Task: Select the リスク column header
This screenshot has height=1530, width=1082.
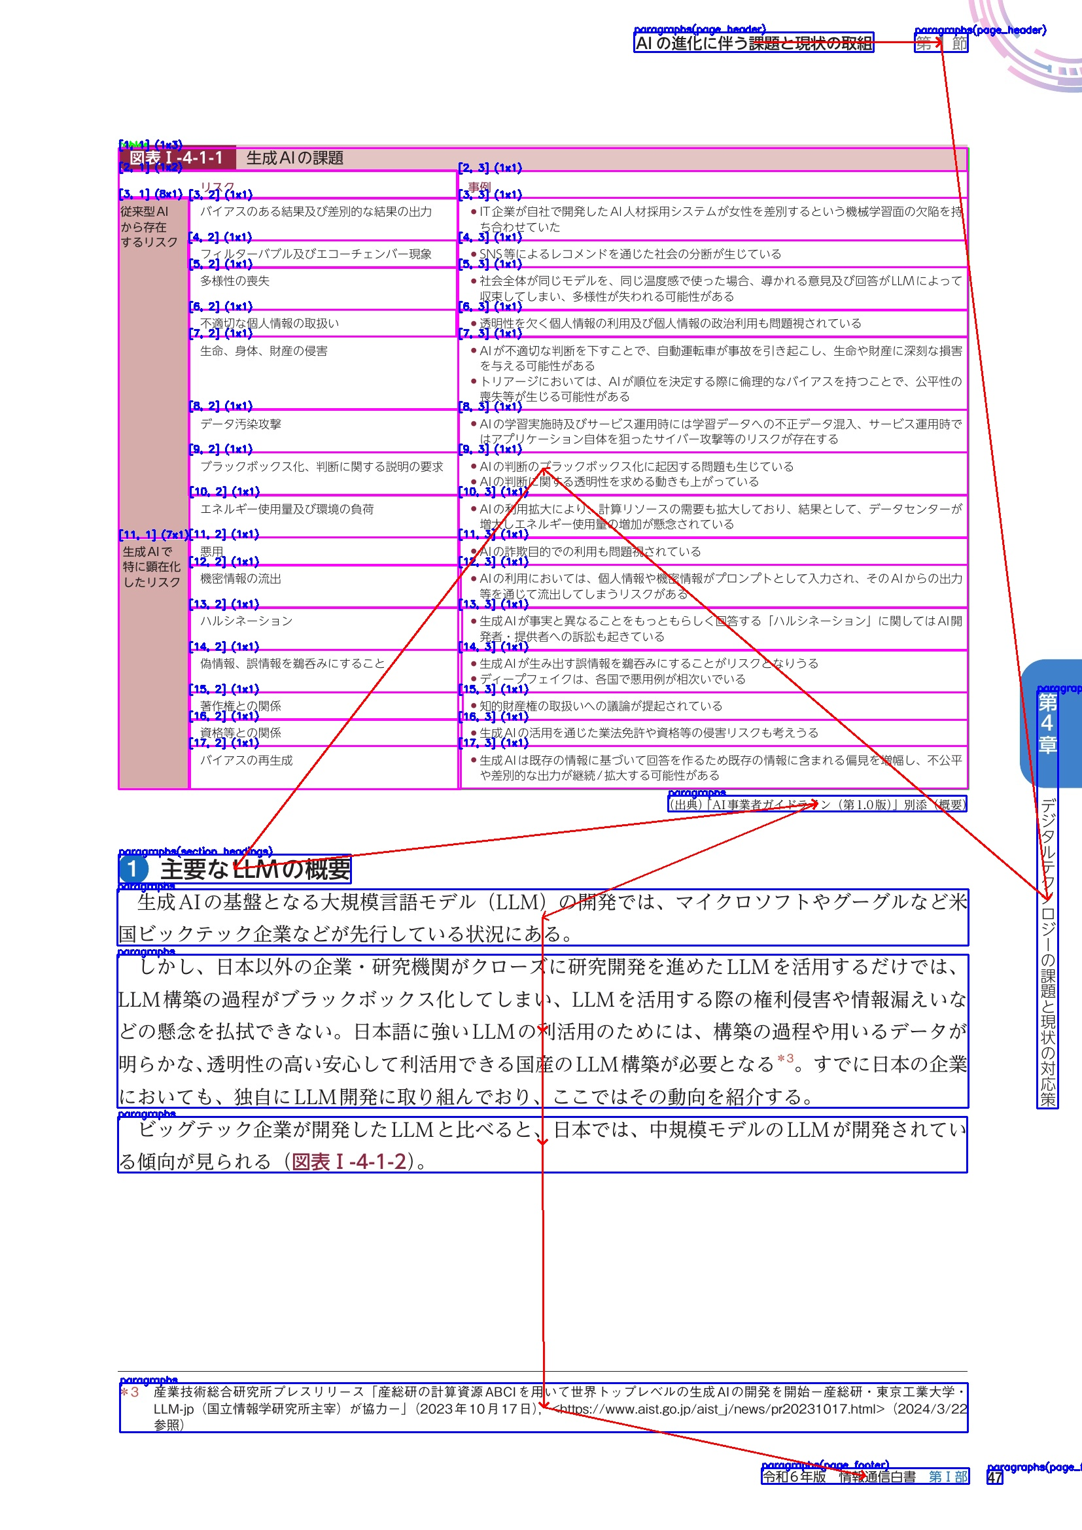Action: (x=217, y=186)
